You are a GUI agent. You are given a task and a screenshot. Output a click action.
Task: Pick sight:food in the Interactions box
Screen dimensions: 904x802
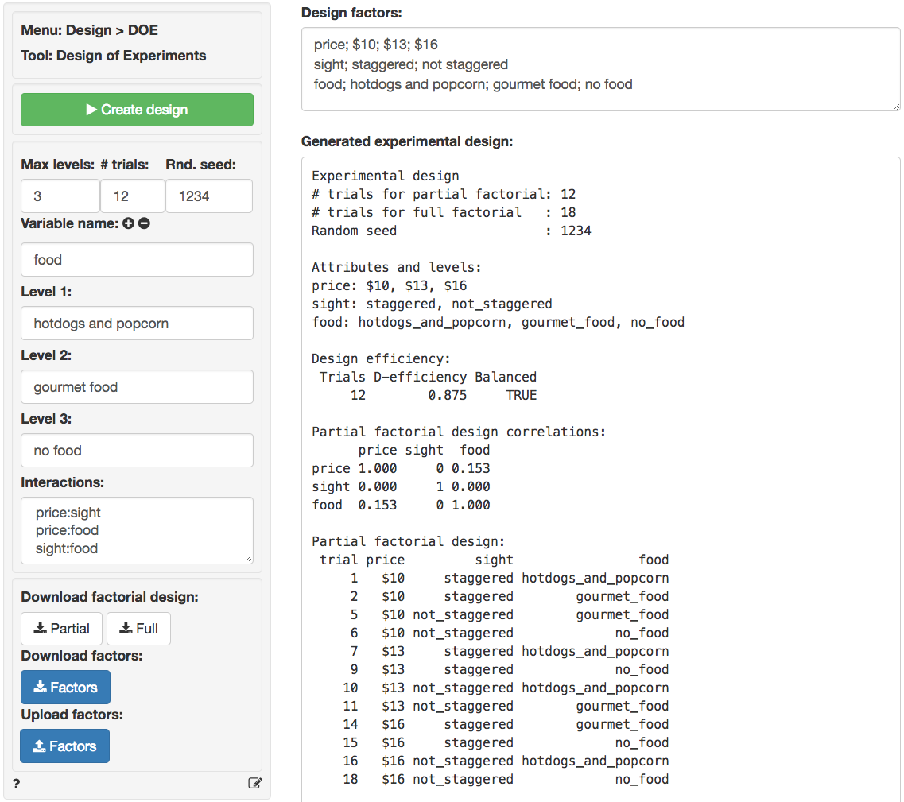(x=67, y=548)
